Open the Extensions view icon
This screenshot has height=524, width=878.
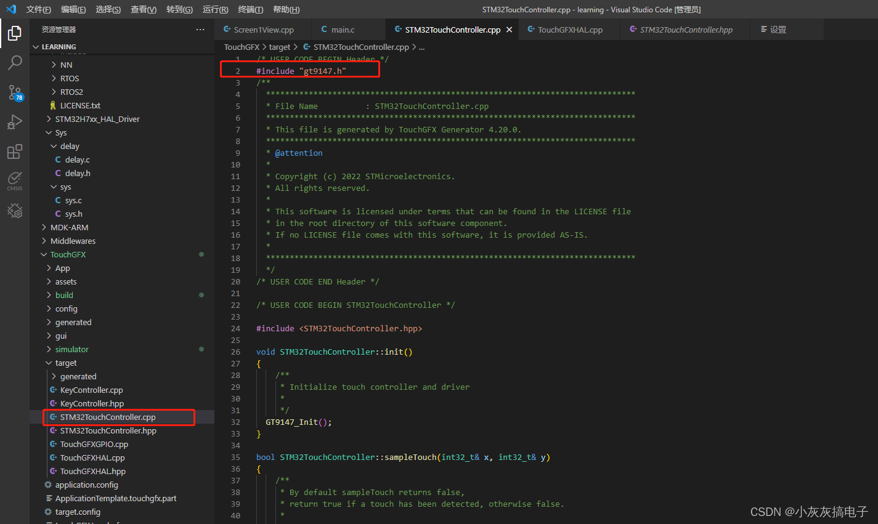[15, 151]
